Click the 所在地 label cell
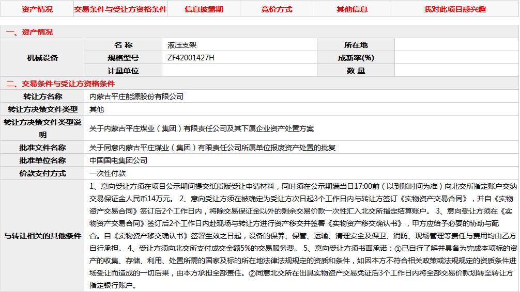Viewport: 520px width, 292px height. (x=356, y=45)
